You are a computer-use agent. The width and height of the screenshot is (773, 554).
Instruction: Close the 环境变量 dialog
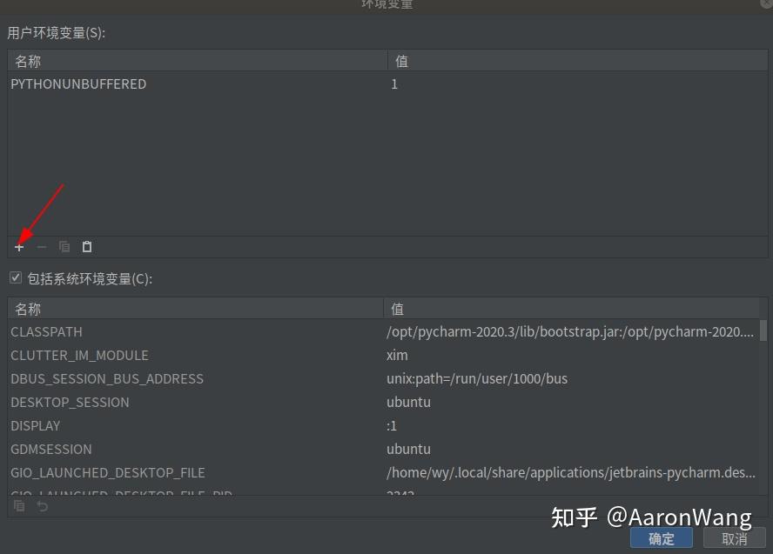(764, 5)
